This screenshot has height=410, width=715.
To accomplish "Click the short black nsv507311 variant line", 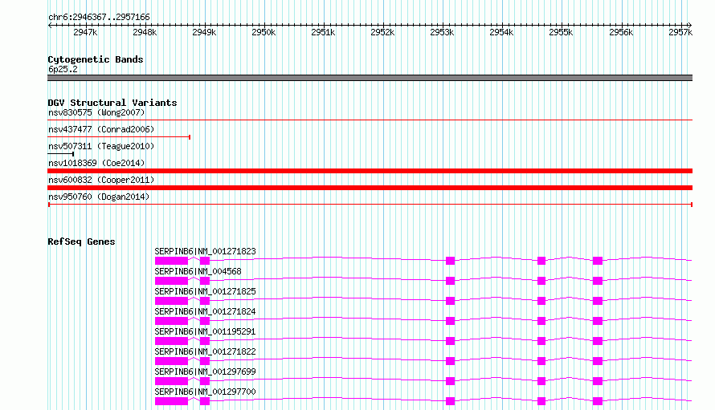I will click(60, 154).
